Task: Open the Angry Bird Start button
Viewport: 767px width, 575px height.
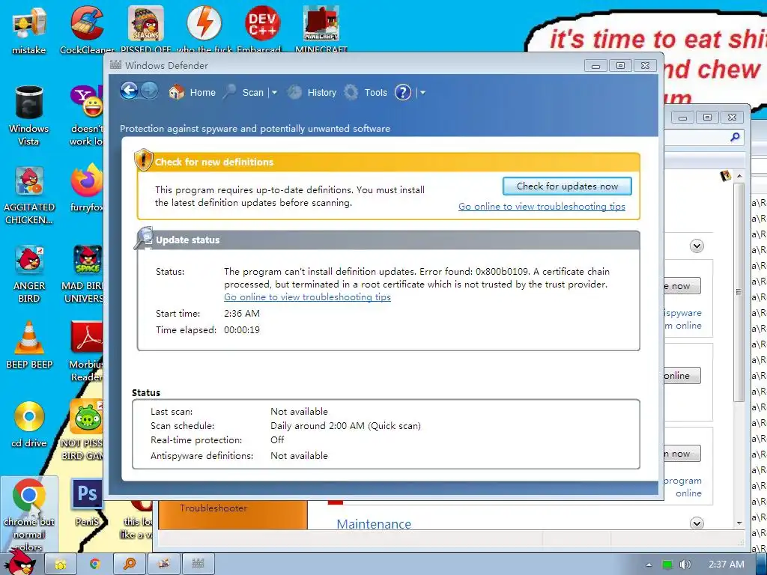Action: click(20, 562)
